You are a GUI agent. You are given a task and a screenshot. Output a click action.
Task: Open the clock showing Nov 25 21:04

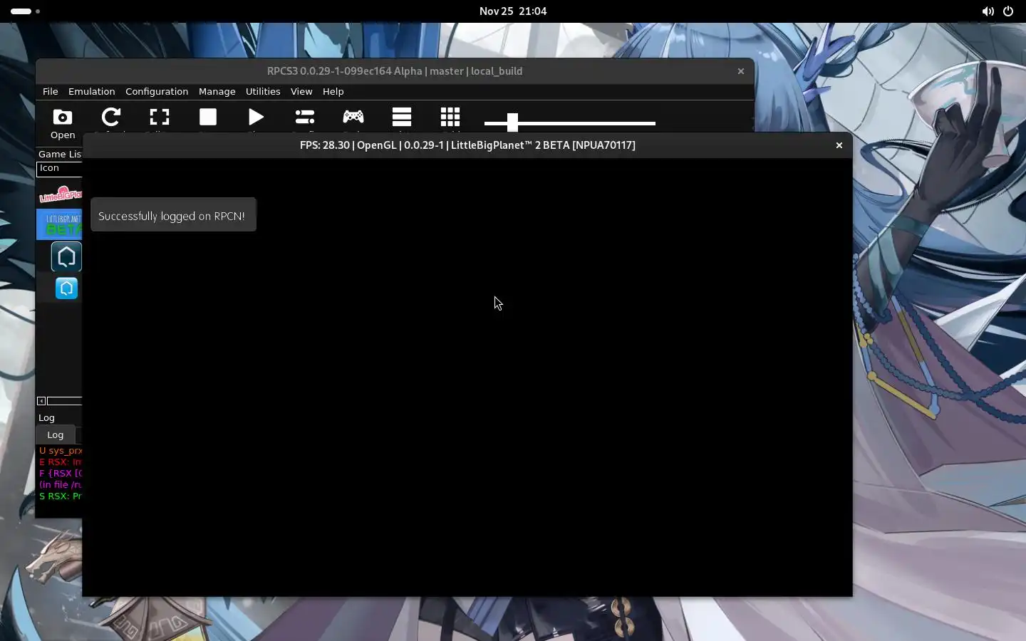513,11
